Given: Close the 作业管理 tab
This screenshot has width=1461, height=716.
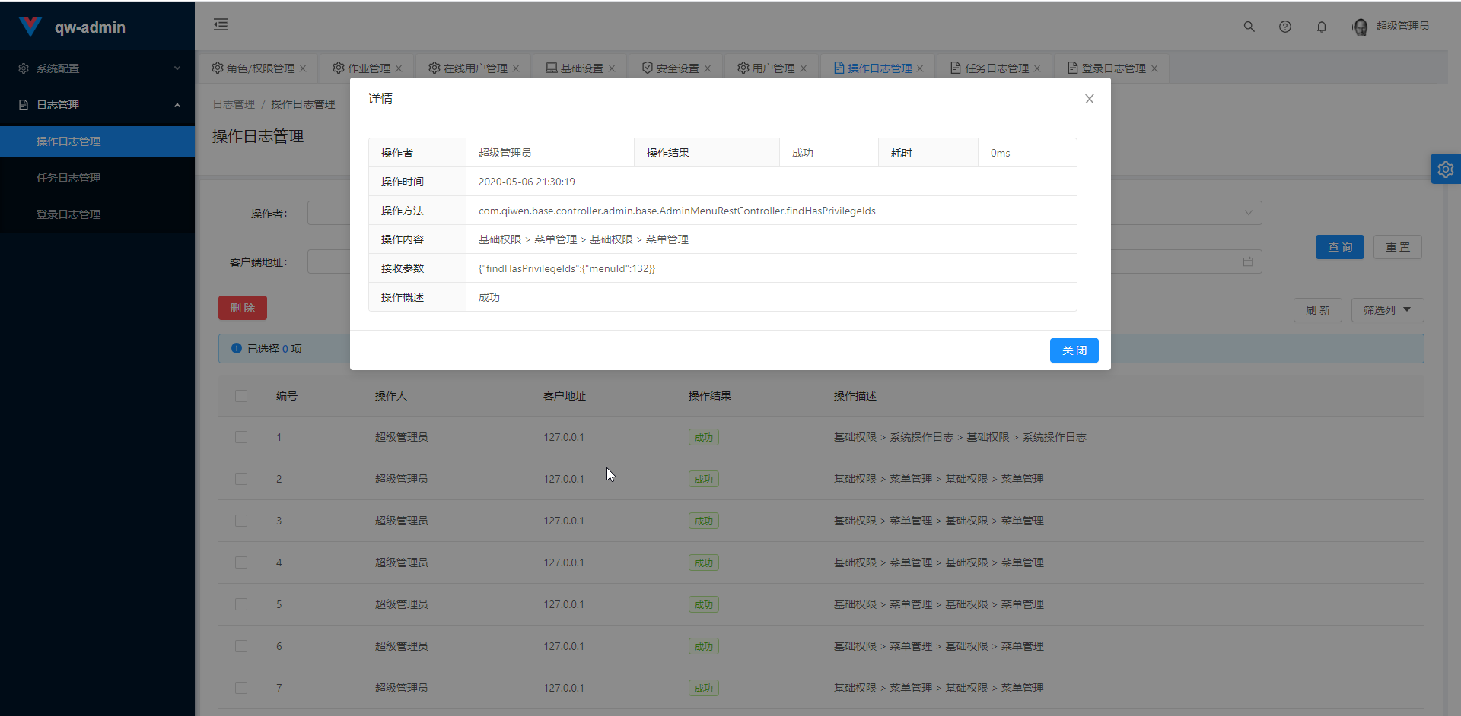Looking at the screenshot, I should (x=399, y=68).
